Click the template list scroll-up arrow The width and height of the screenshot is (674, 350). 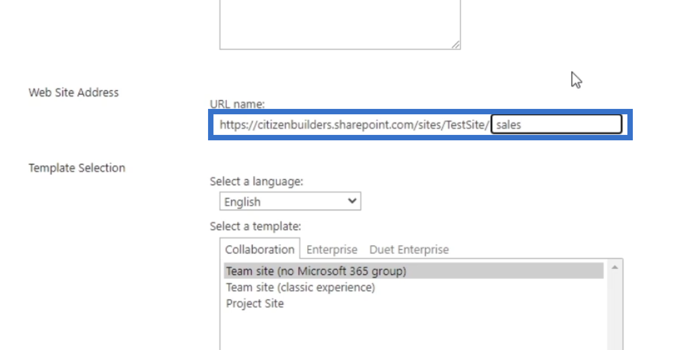[614, 267]
